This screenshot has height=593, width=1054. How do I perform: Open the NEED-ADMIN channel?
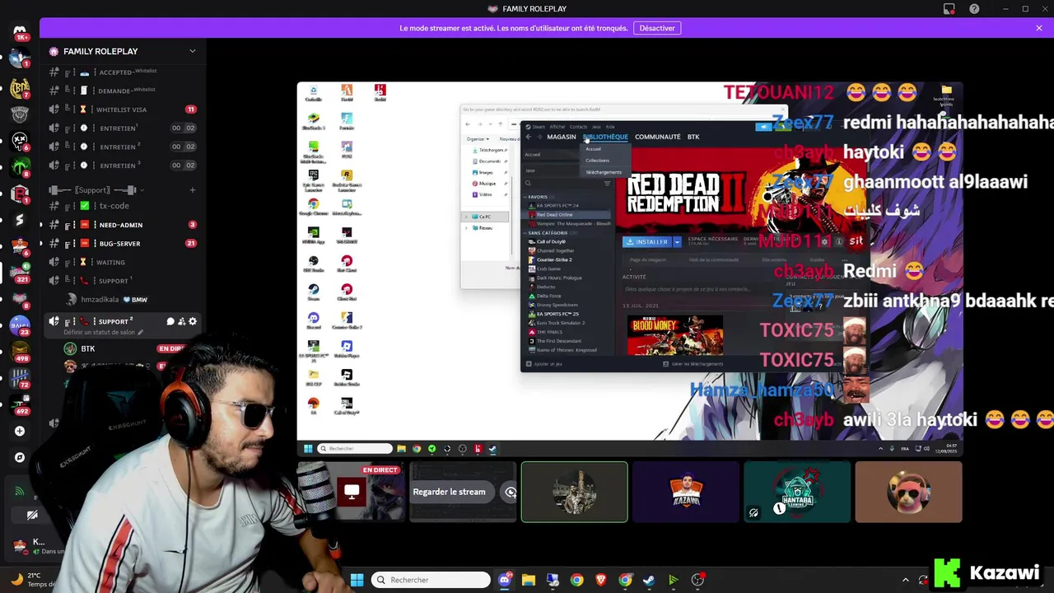click(x=124, y=225)
